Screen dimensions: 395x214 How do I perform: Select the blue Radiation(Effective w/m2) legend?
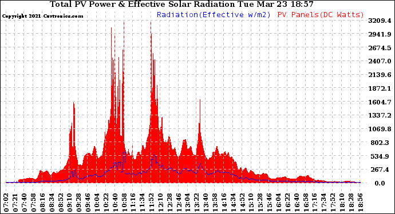click(x=214, y=15)
